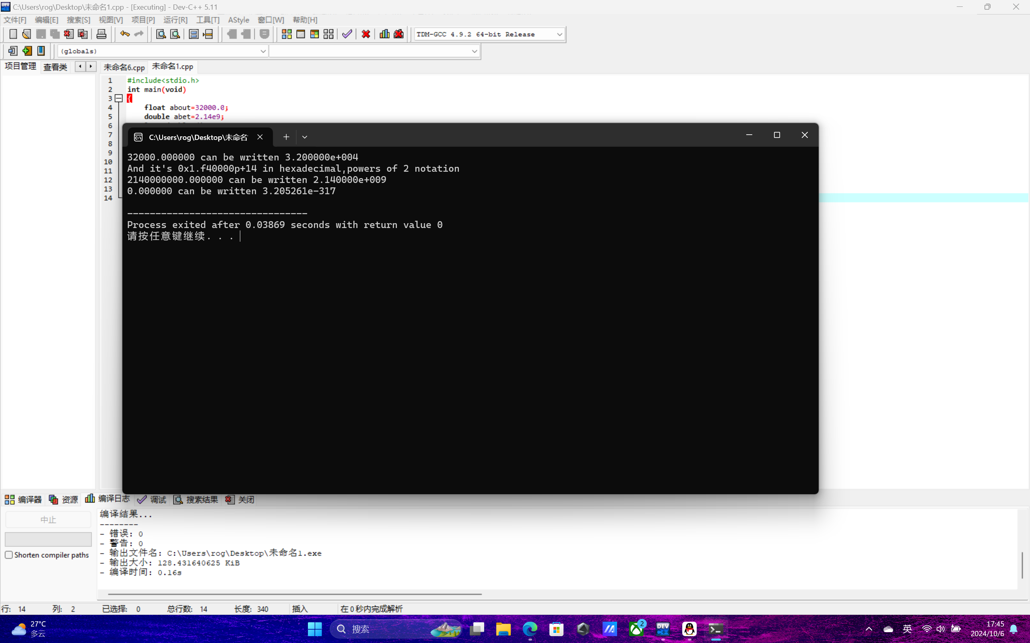Image resolution: width=1030 pixels, height=643 pixels.
Task: Click the Insert bookmark green plus icon
Action: coord(27,51)
